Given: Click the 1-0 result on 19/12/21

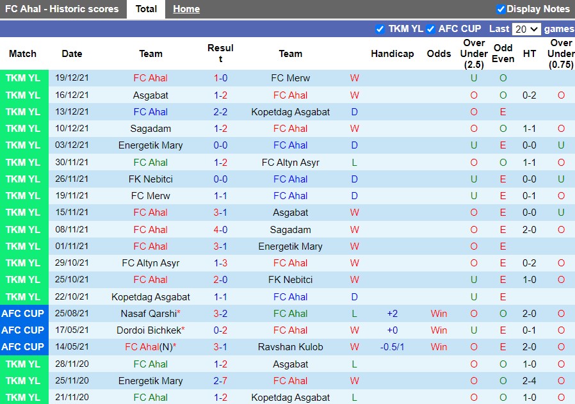Looking at the screenshot, I should click(220, 78).
